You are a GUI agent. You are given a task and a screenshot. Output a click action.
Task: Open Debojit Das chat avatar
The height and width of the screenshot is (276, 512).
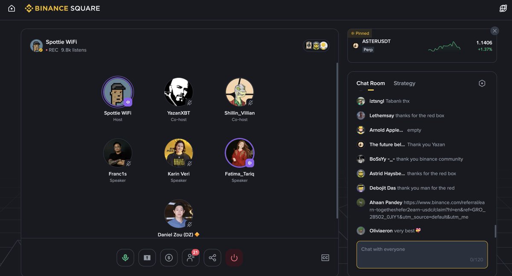pyautogui.click(x=361, y=188)
